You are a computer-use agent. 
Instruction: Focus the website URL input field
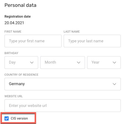tap(63, 106)
